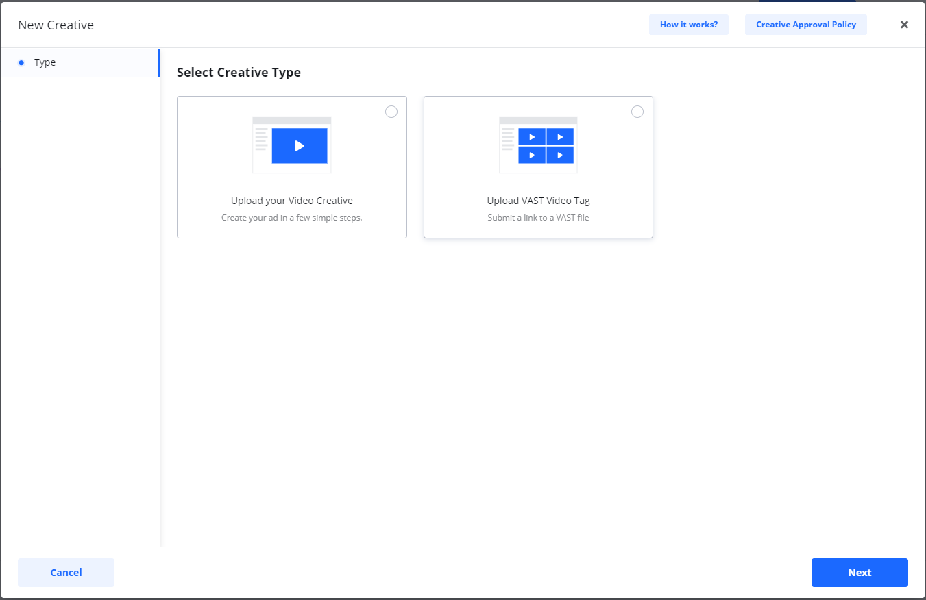926x600 pixels.
Task: Click "Create your ad in a few simple steps" text
Action: 292,218
